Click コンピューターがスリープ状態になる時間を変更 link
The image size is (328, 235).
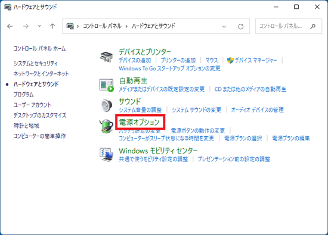point(166,138)
